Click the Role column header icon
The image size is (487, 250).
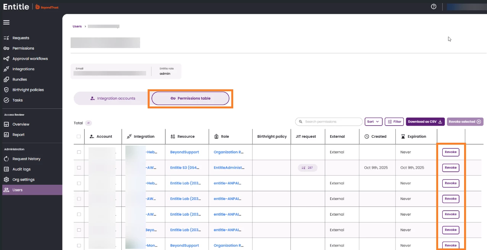pos(216,136)
